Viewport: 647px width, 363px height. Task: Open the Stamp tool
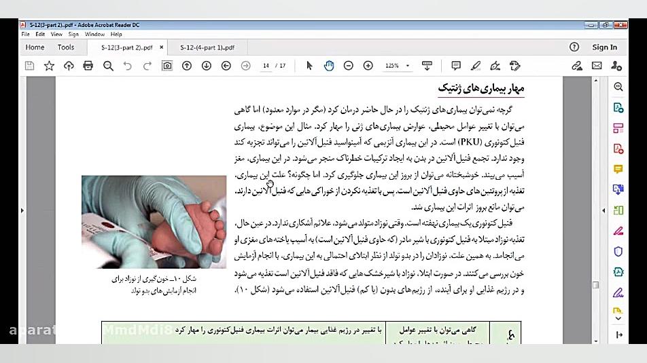[x=515, y=66]
